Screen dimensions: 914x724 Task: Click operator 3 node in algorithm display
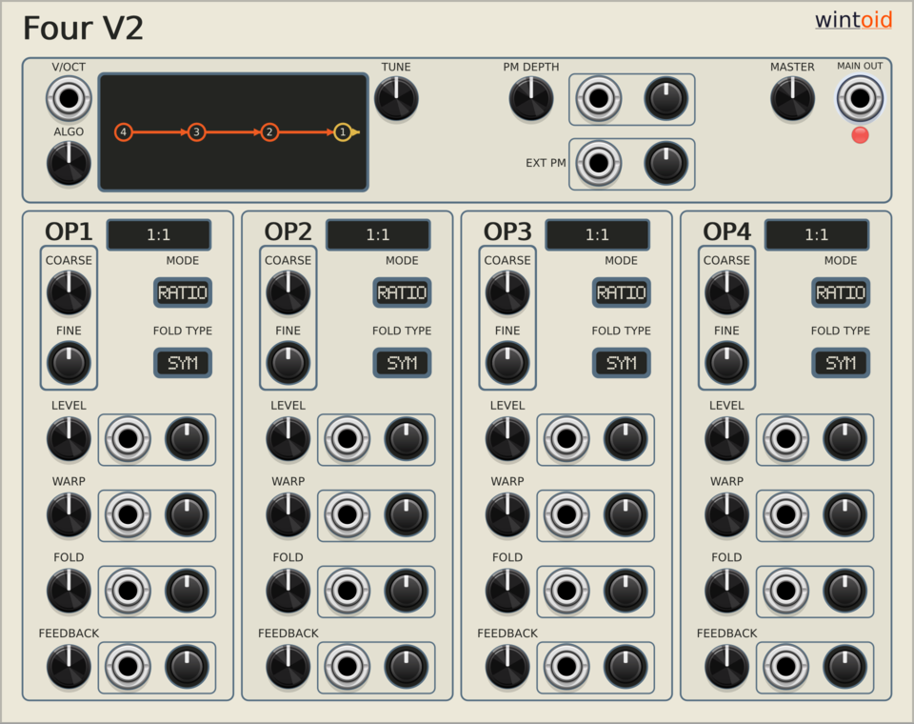pyautogui.click(x=196, y=132)
